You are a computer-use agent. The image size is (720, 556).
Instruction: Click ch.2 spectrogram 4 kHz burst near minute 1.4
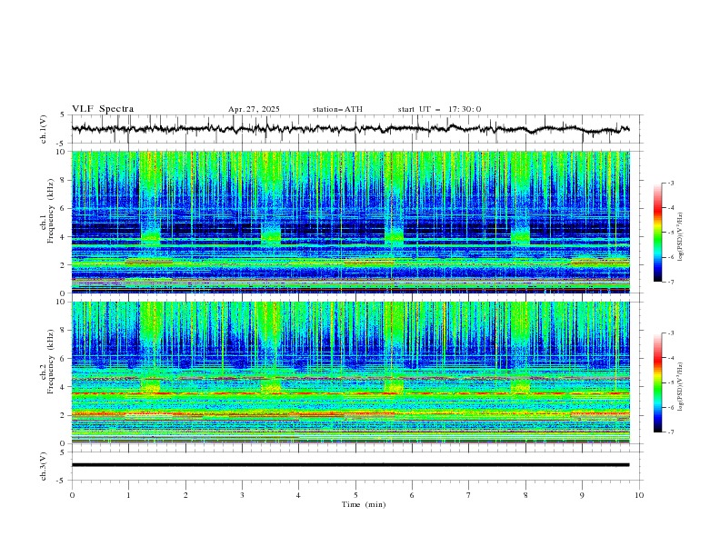pos(151,386)
